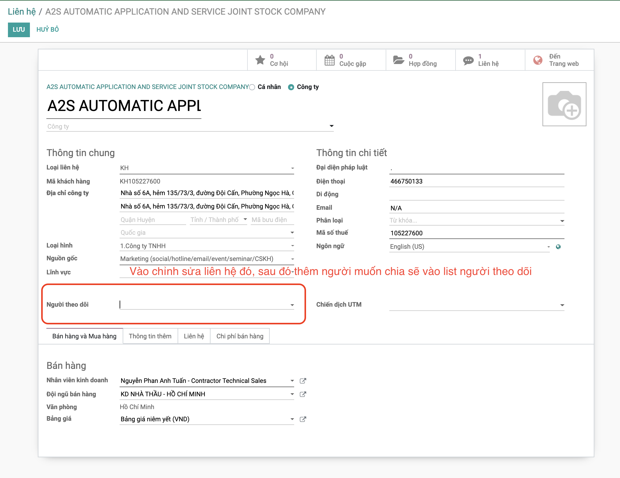The width and height of the screenshot is (620, 478).
Task: Expand the Loại liên hệ dropdown
Action: 292,168
